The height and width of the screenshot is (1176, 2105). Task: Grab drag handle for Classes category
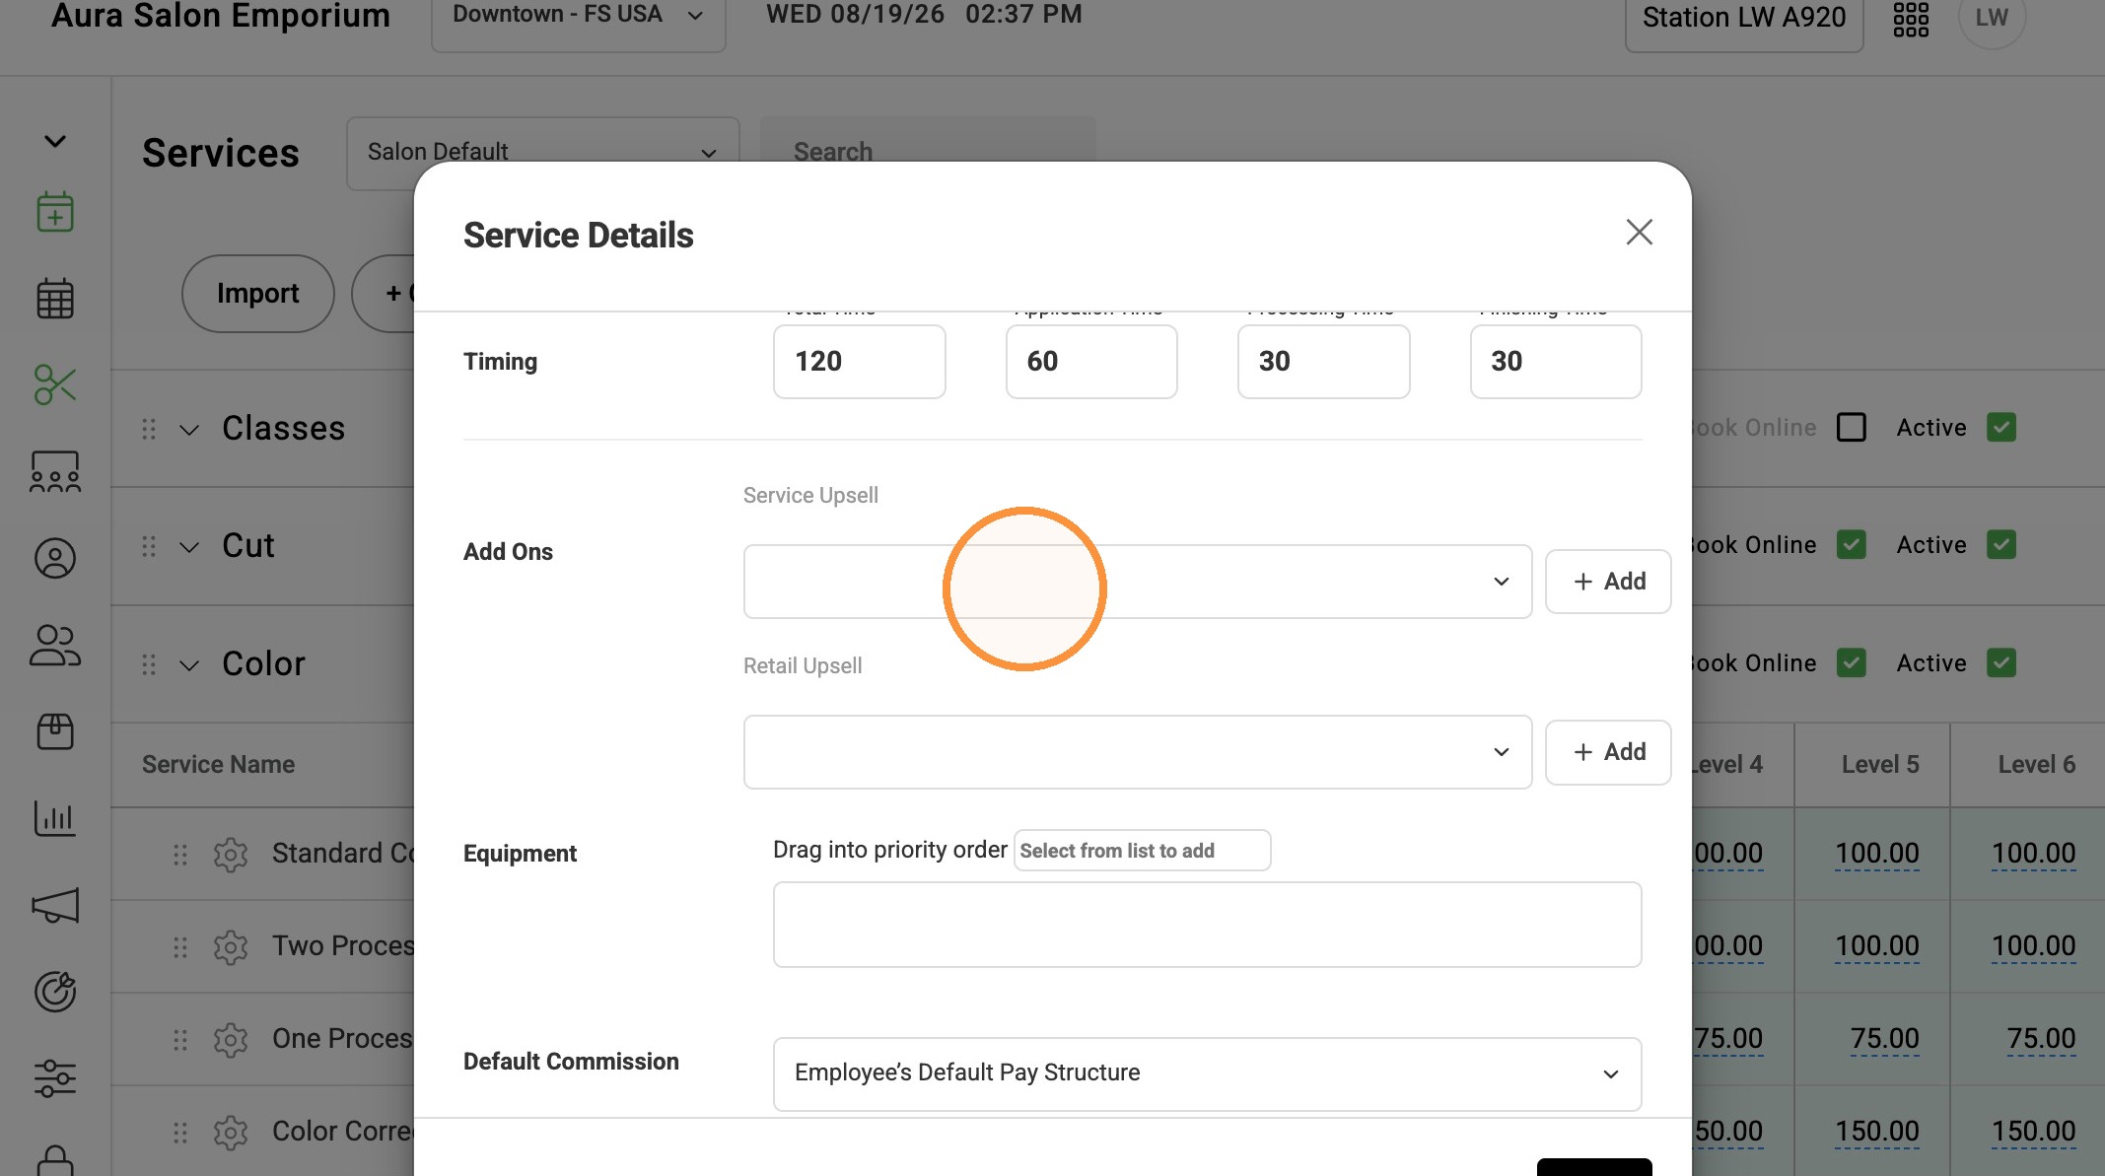tap(149, 429)
